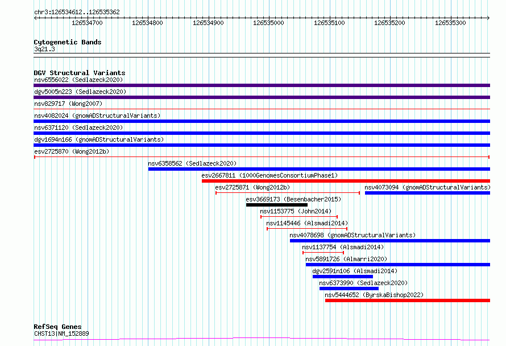Click ruler position 126534700
This screenshot has width=506, height=346.
point(87,23)
